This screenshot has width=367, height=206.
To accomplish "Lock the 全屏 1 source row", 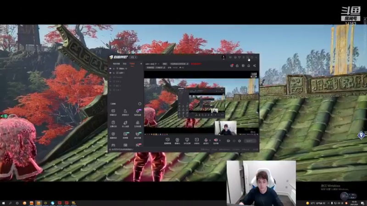I will 114,73.
